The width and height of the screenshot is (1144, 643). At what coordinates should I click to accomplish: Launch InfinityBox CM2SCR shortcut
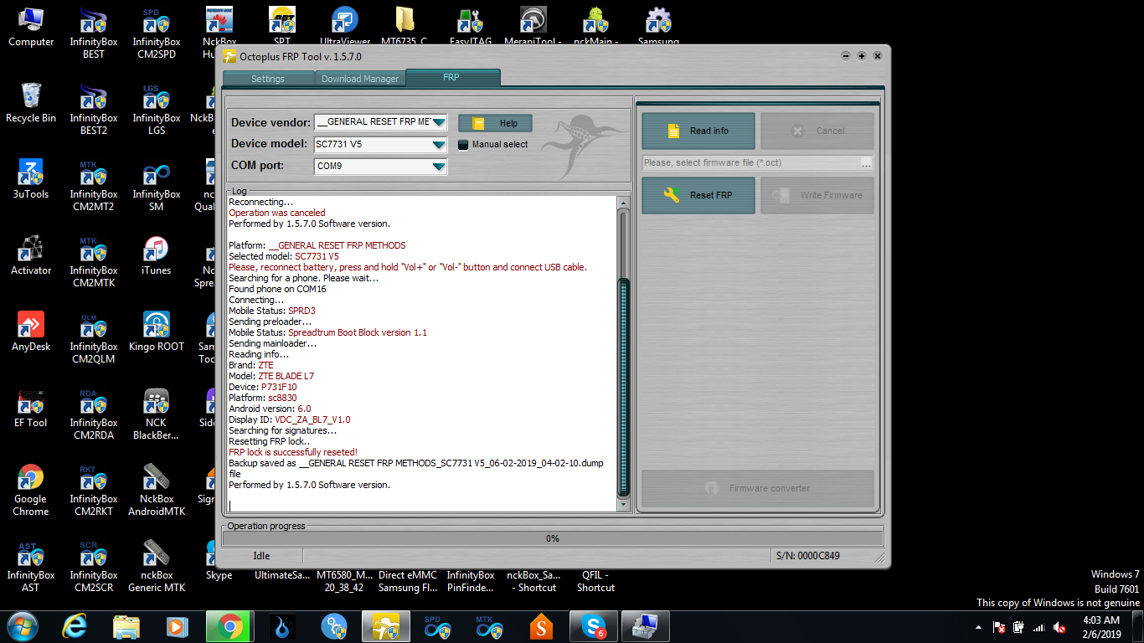[94, 566]
